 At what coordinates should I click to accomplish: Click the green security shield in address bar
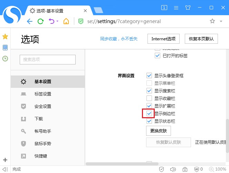(x=80, y=21)
